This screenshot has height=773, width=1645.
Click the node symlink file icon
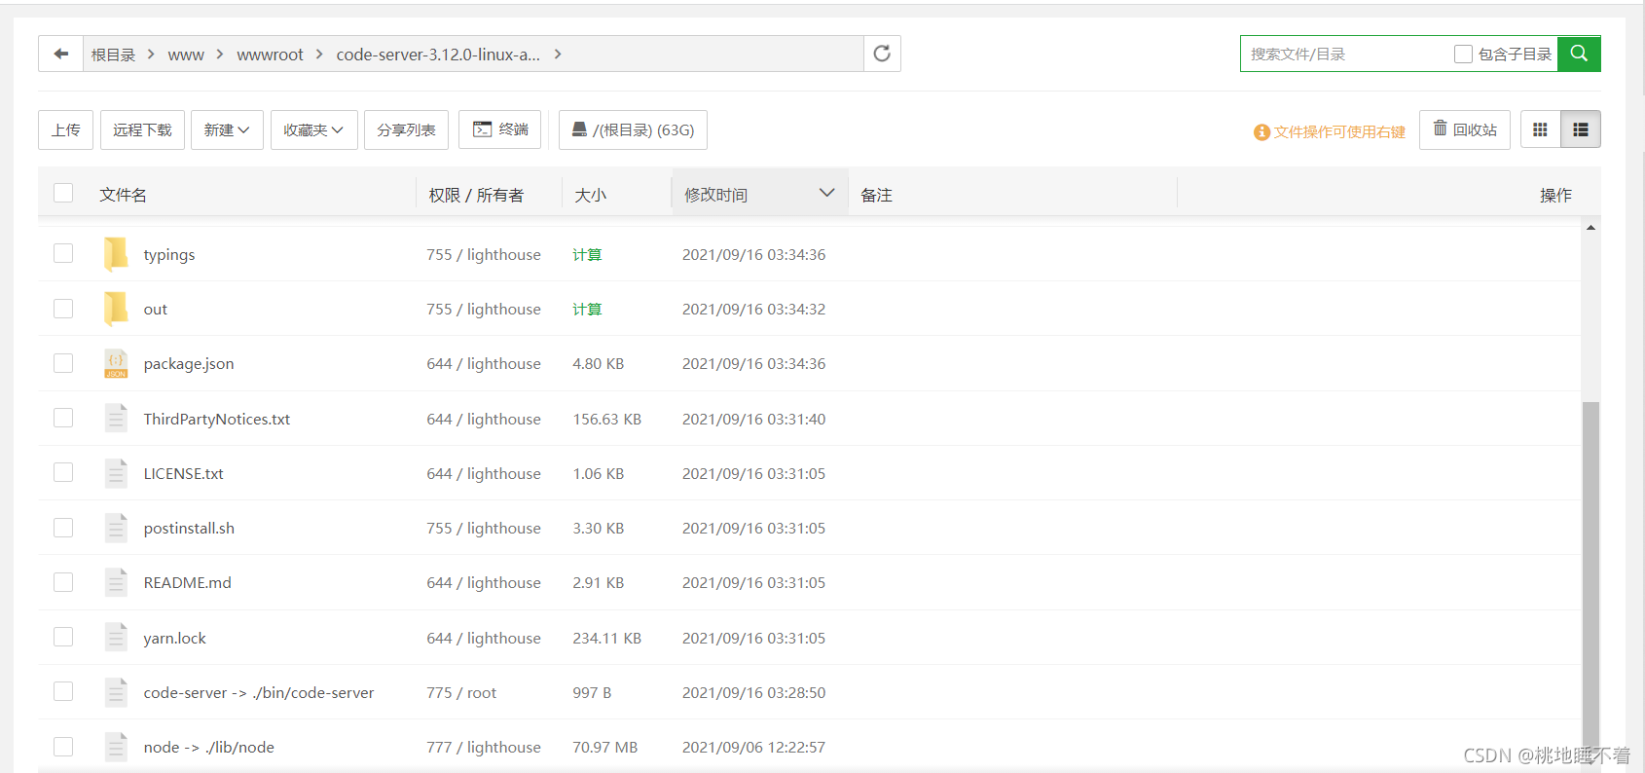[x=116, y=747]
